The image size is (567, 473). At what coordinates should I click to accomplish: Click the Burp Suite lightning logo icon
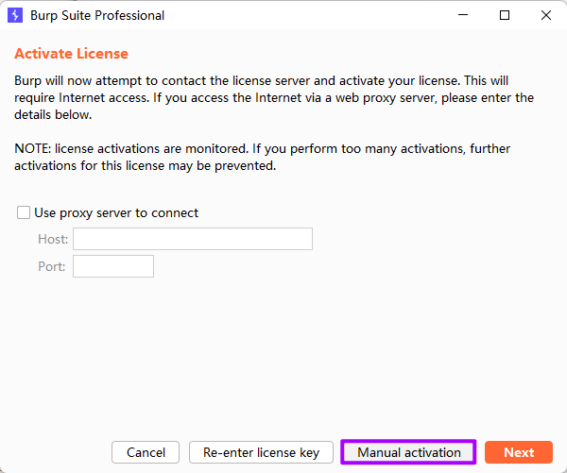pos(15,15)
